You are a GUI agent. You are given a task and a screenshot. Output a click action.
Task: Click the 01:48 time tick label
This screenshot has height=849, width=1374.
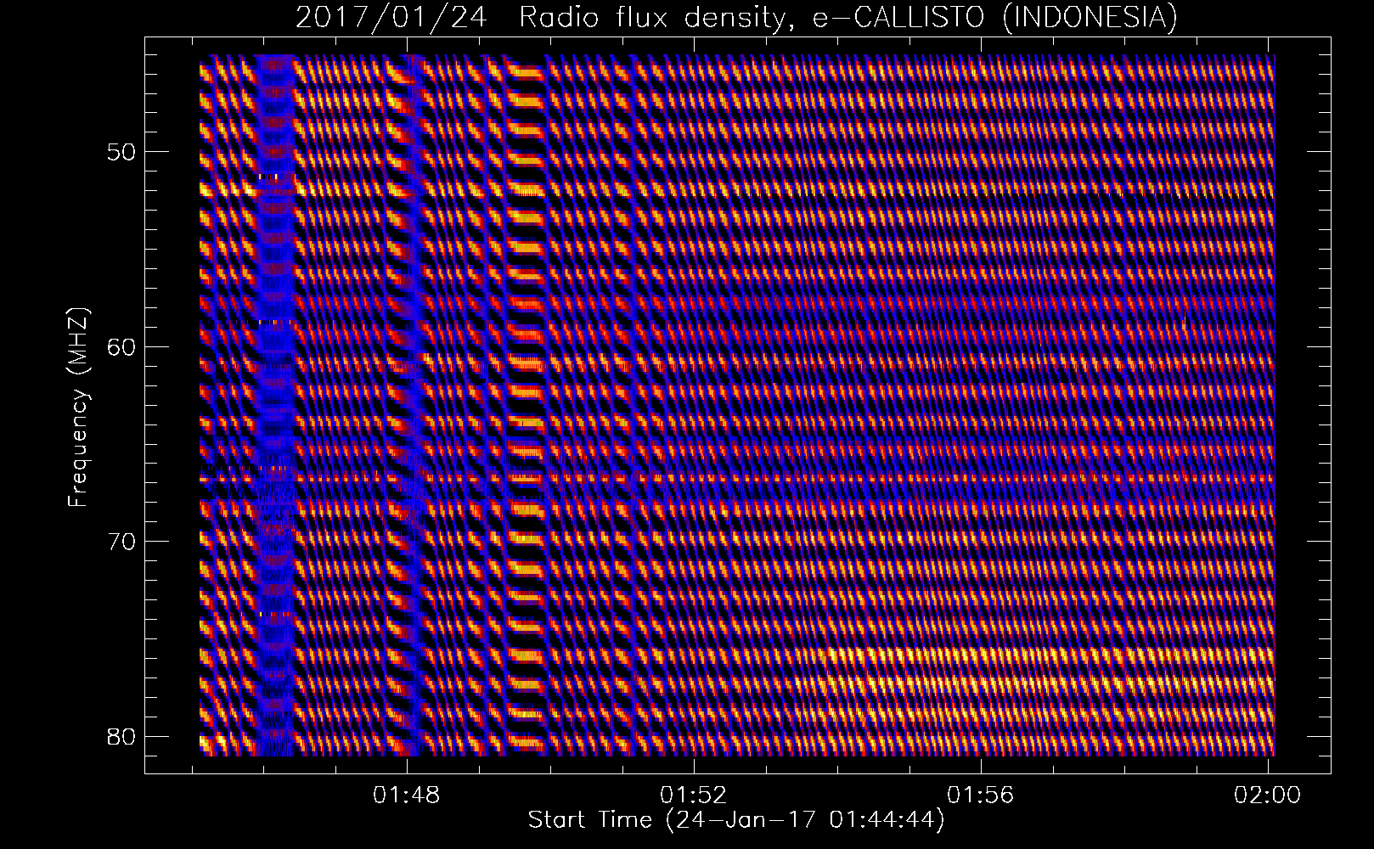[x=408, y=795]
